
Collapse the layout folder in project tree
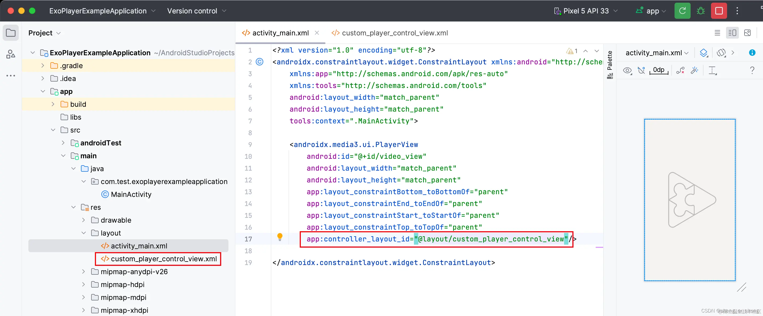coord(84,233)
